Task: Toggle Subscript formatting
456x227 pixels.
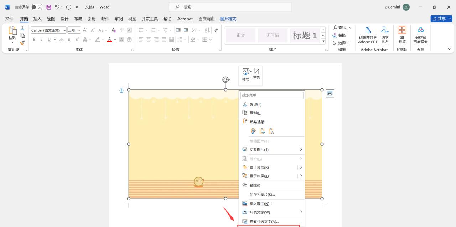Action: pyautogui.click(x=69, y=40)
